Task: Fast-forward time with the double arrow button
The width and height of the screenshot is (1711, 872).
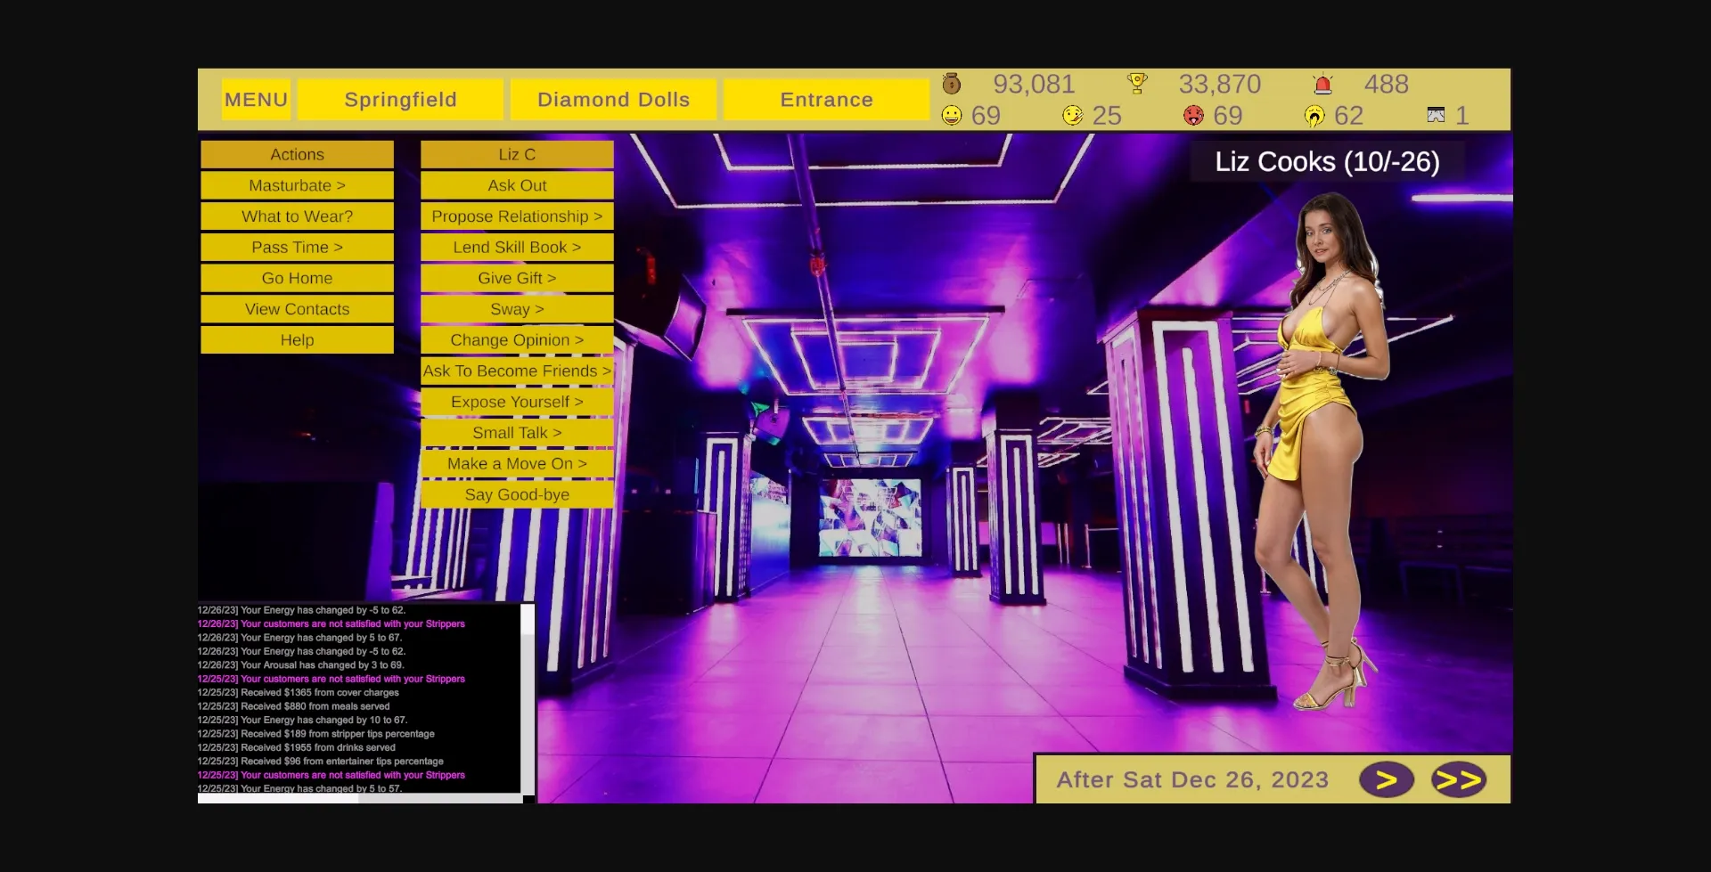Action: click(x=1459, y=778)
